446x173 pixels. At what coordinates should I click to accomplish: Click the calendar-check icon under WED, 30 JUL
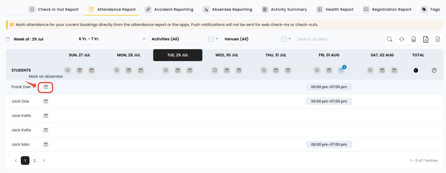[x=239, y=70]
